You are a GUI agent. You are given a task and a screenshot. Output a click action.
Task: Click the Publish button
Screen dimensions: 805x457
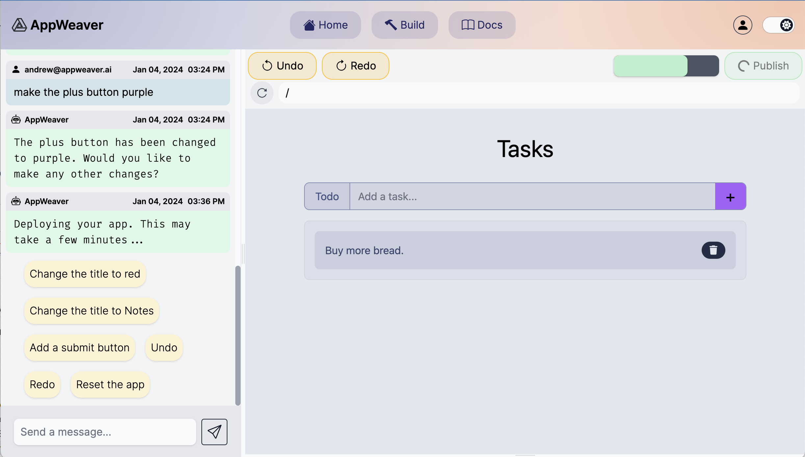click(x=763, y=66)
